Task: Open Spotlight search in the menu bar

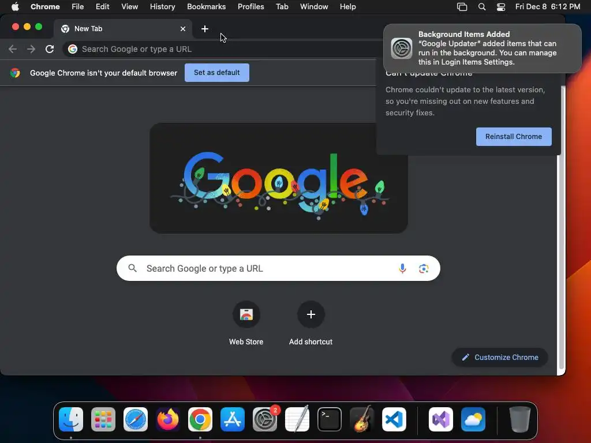Action: (482, 7)
